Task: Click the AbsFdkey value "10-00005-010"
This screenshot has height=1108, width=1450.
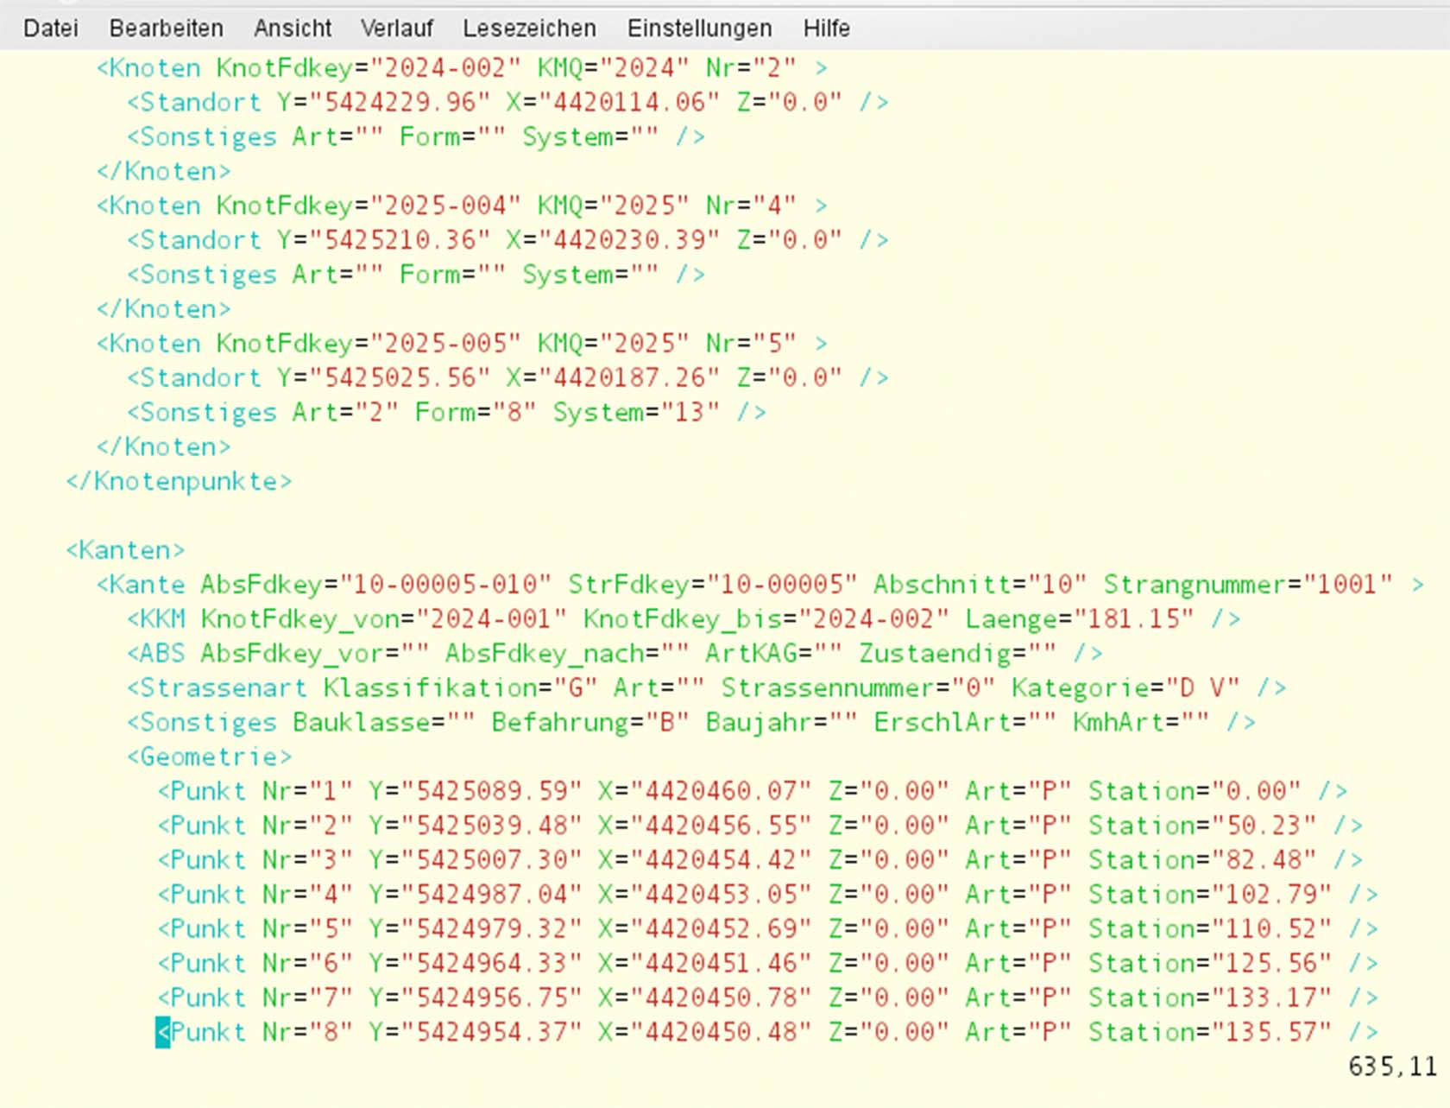Action: (445, 585)
